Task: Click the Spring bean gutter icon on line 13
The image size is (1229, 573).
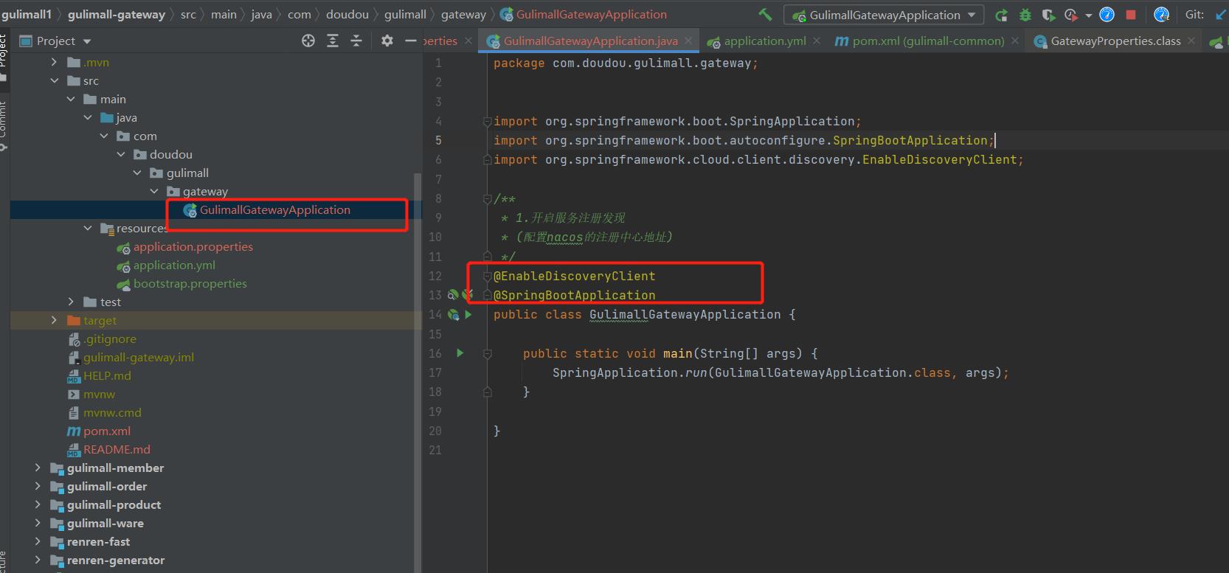Action: (x=453, y=295)
